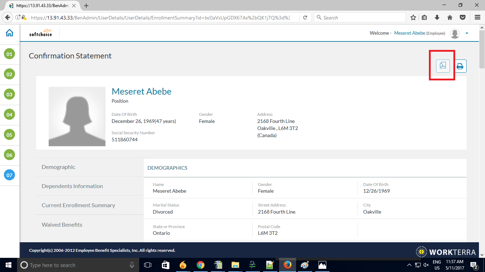This screenshot has width=485, height=272.
Task: Click the Firefox search input box
Action: pos(362,17)
